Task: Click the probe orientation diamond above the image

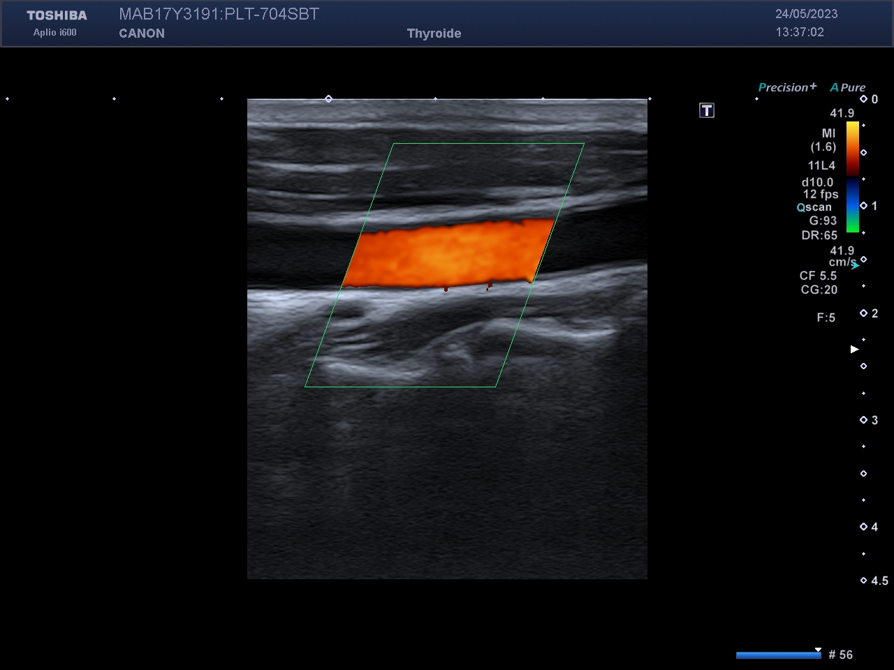Action: click(328, 99)
